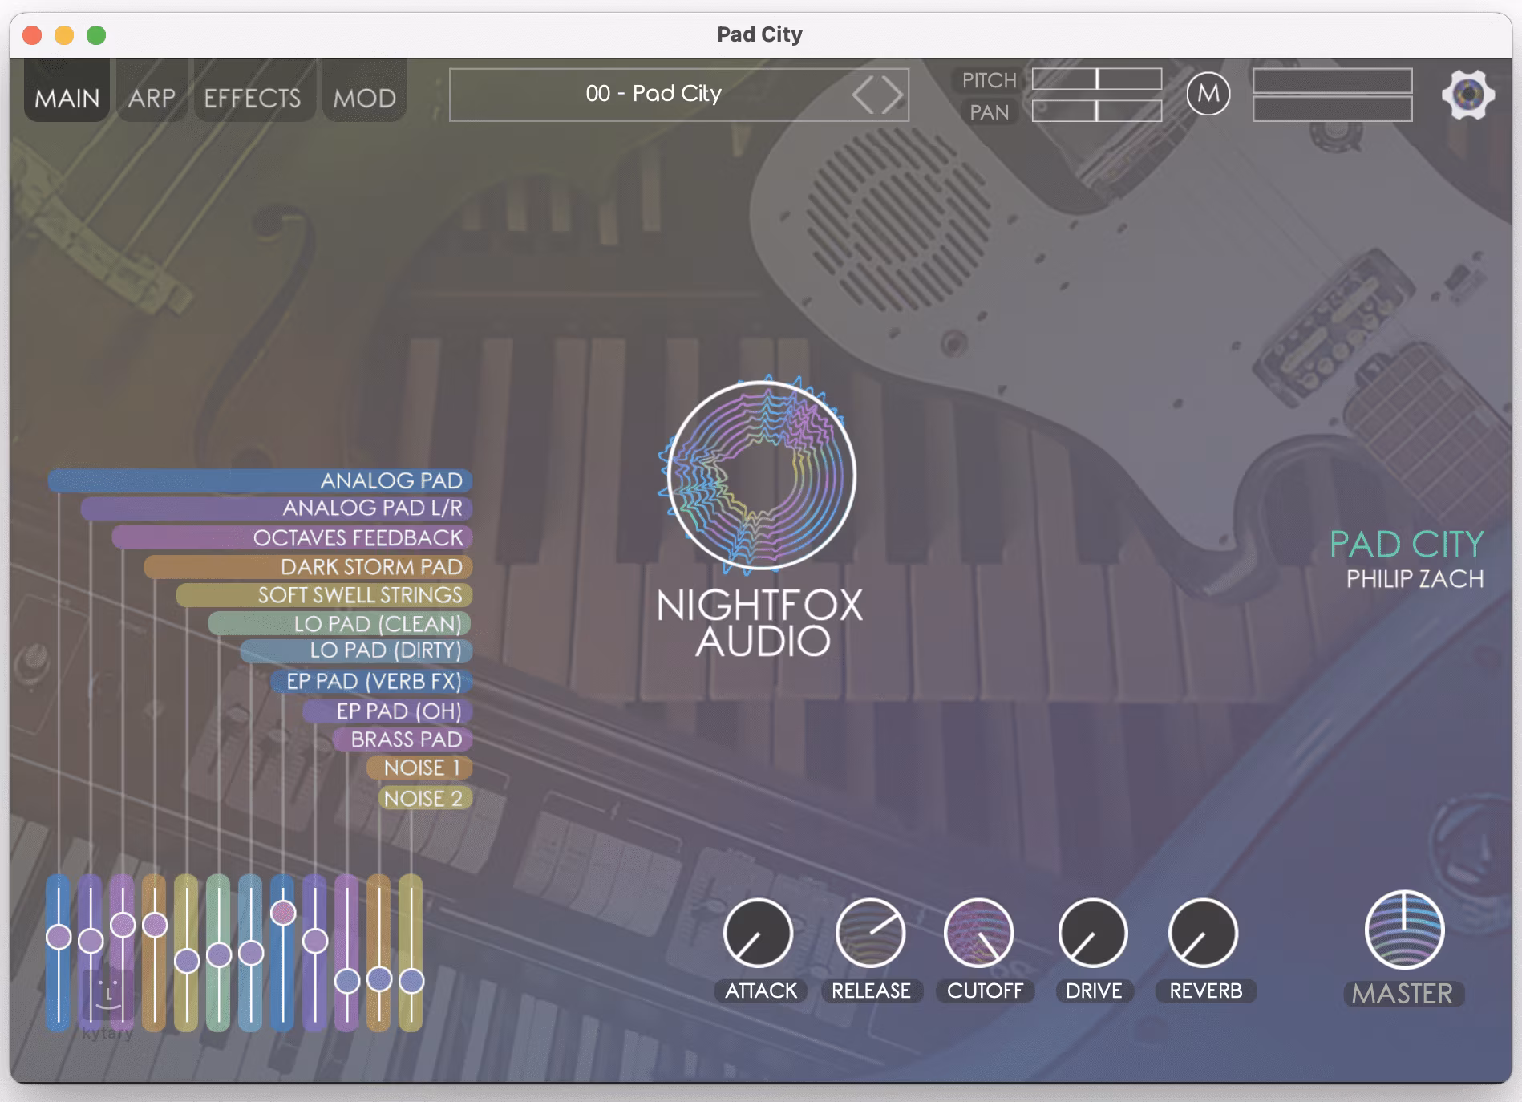Click the Drive knob
This screenshot has height=1102, width=1522.
click(x=1092, y=934)
